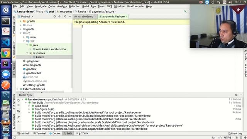Open the Project panel settings gear
Image resolution: width=247 pixels, height=139 pixels.
tap(65, 16)
